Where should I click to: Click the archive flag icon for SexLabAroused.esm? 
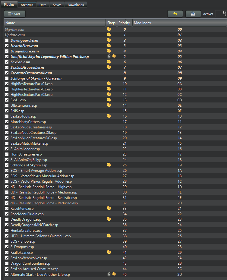[x=109, y=67]
